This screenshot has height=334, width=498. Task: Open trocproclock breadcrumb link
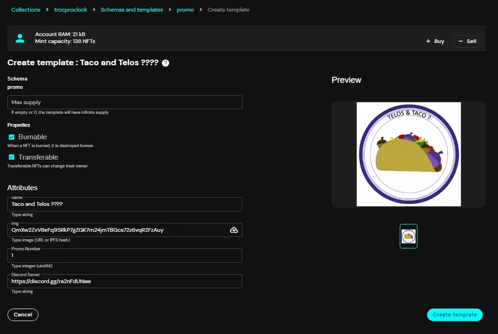coord(70,10)
